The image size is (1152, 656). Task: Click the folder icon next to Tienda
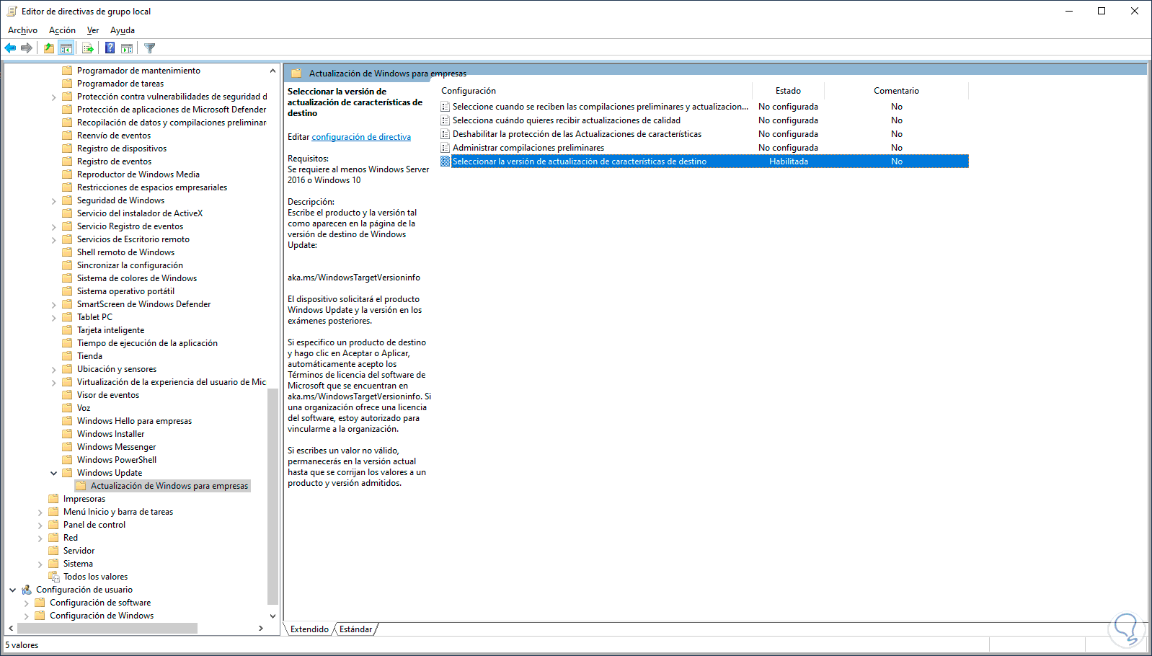[x=67, y=356]
